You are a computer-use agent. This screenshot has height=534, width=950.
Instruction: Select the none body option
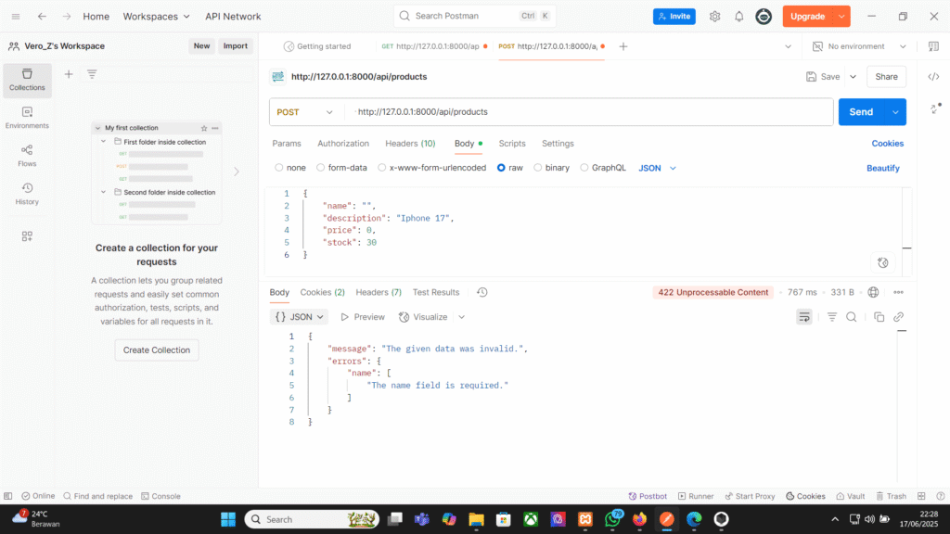290,168
